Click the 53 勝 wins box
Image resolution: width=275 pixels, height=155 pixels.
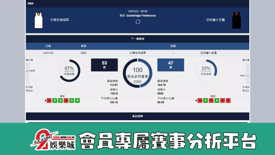tap(104, 65)
